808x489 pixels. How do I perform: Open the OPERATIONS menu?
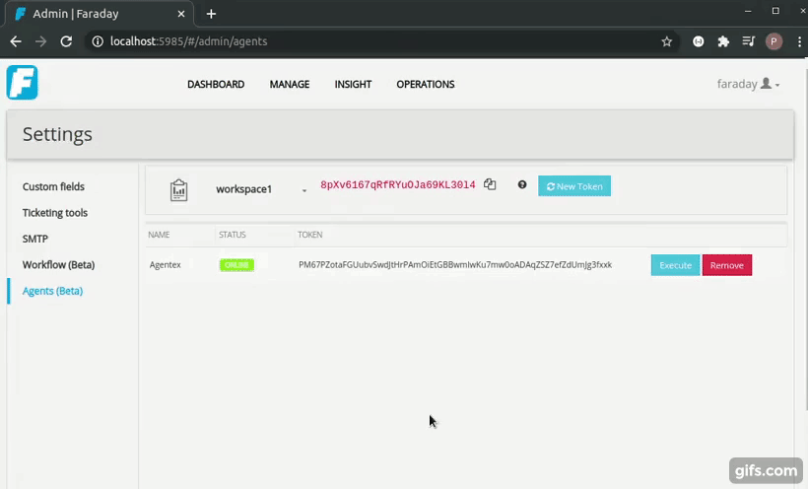[x=425, y=85]
